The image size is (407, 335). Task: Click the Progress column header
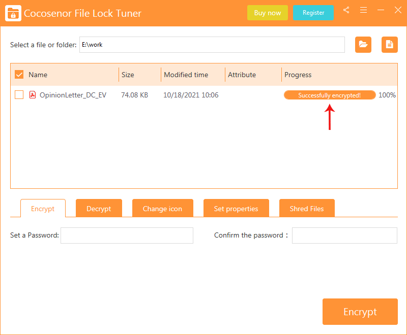(x=298, y=75)
